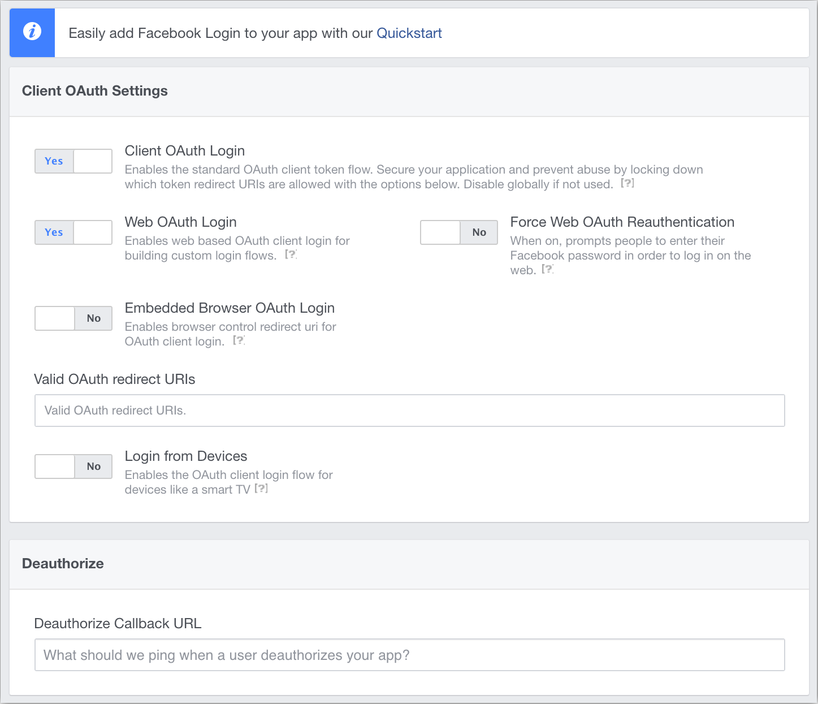Click the Web OAuth Login label
Screen dimensions: 818x704
(181, 222)
